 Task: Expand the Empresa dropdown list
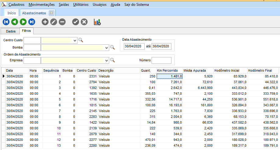(x=106, y=60)
